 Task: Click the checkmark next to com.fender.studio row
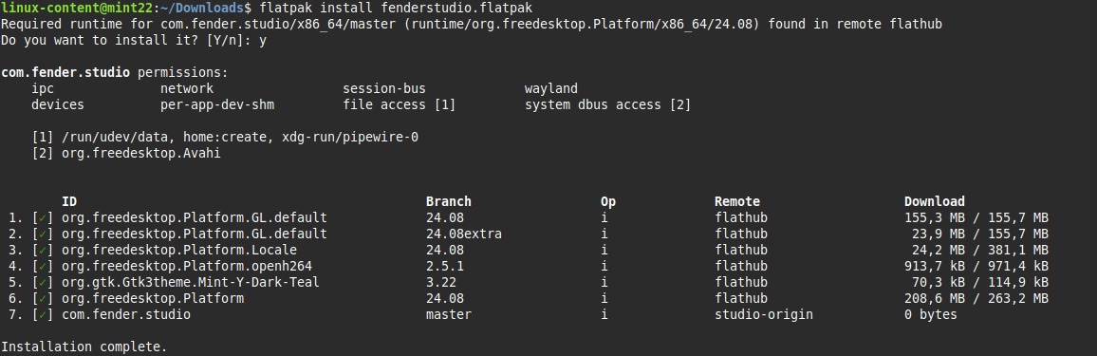[x=43, y=315]
